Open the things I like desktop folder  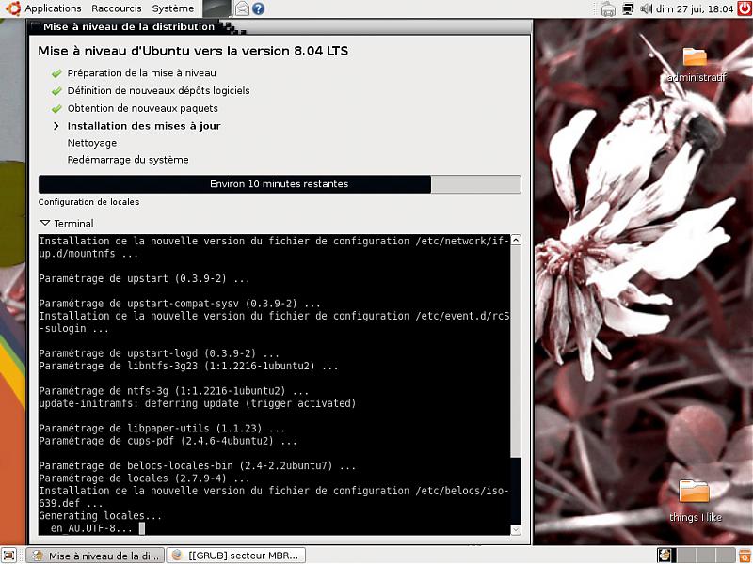pos(695,500)
